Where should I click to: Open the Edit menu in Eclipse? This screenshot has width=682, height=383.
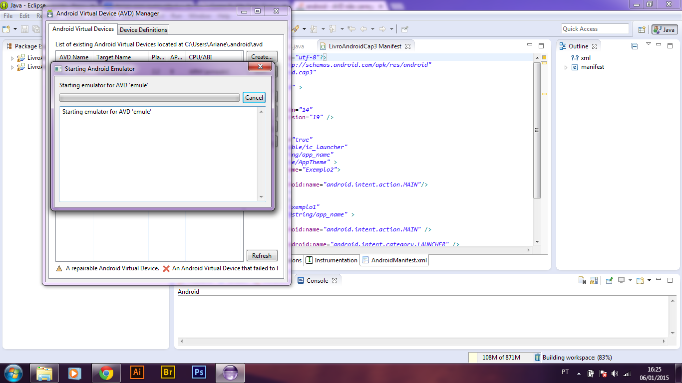24,16
